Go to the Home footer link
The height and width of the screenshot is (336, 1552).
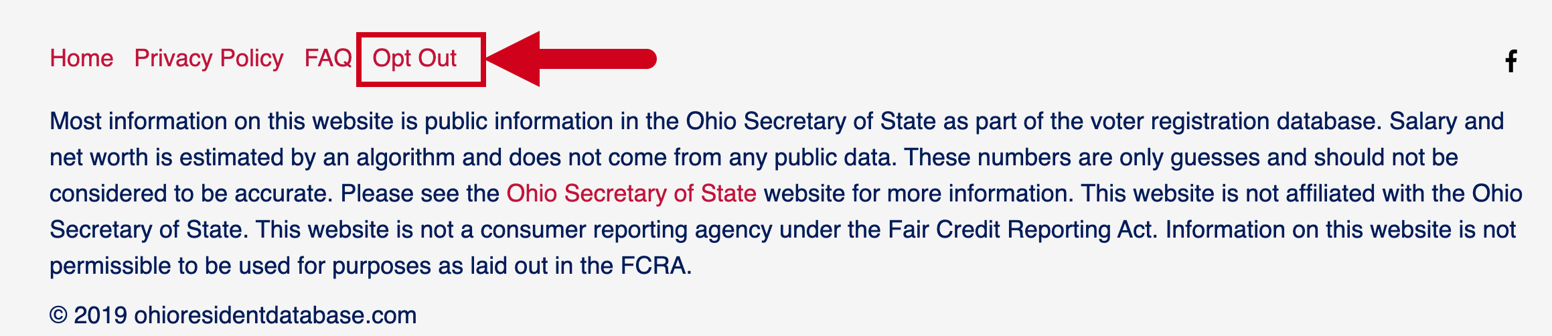(82, 58)
